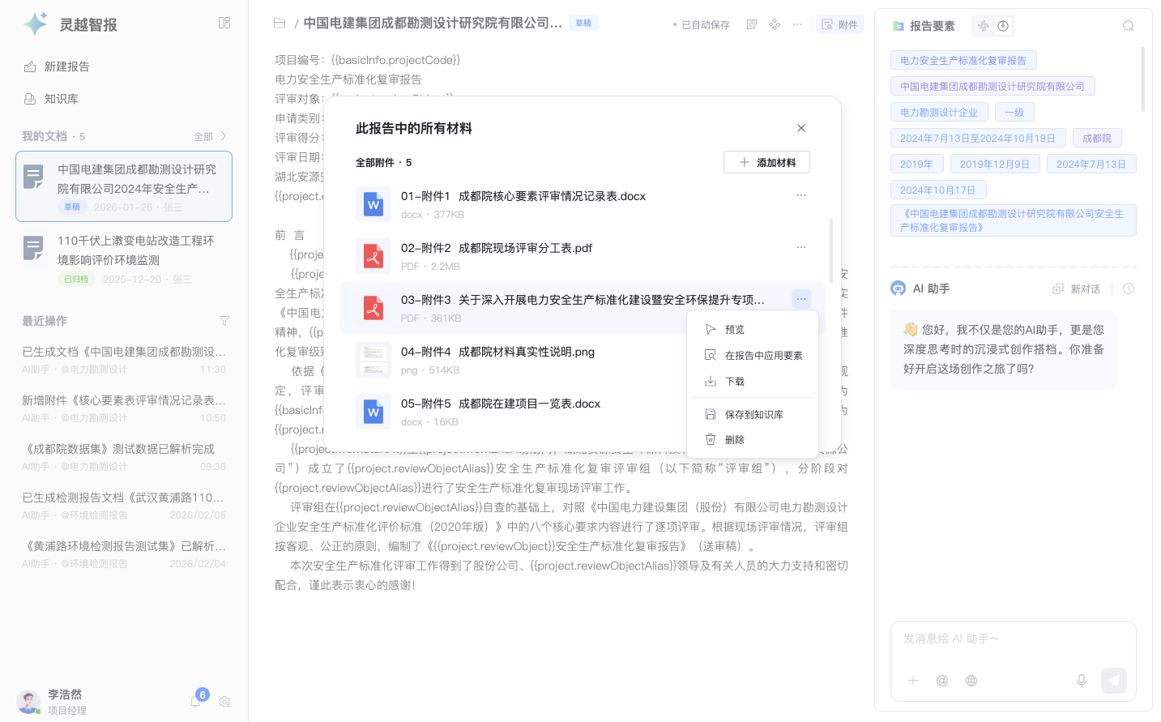Close the materials dialog

[x=800, y=128]
